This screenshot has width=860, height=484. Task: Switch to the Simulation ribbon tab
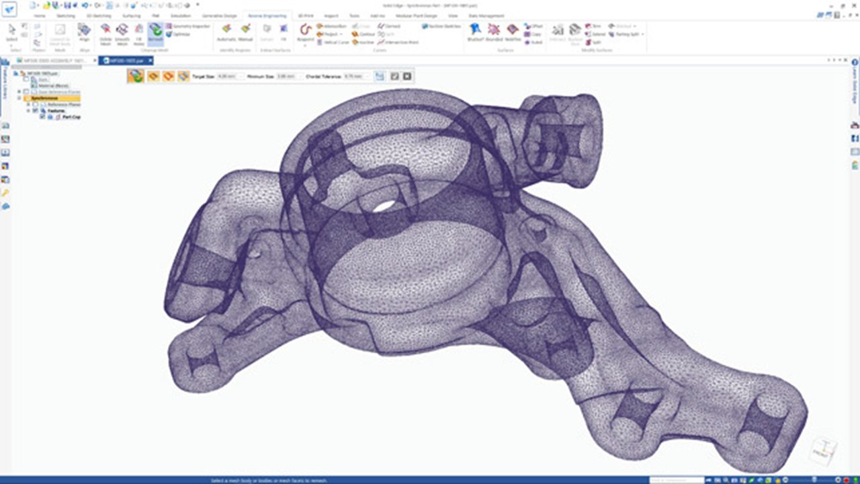(x=182, y=15)
